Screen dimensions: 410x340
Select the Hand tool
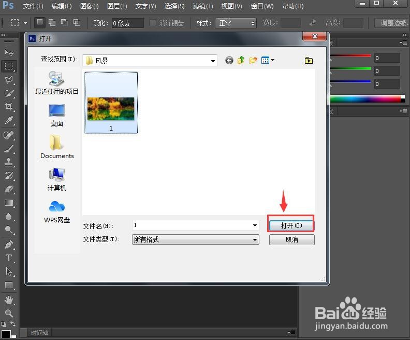click(9, 300)
